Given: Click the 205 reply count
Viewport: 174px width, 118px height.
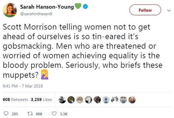Looking at the screenshot, I should pyautogui.click(x=15, y=114).
